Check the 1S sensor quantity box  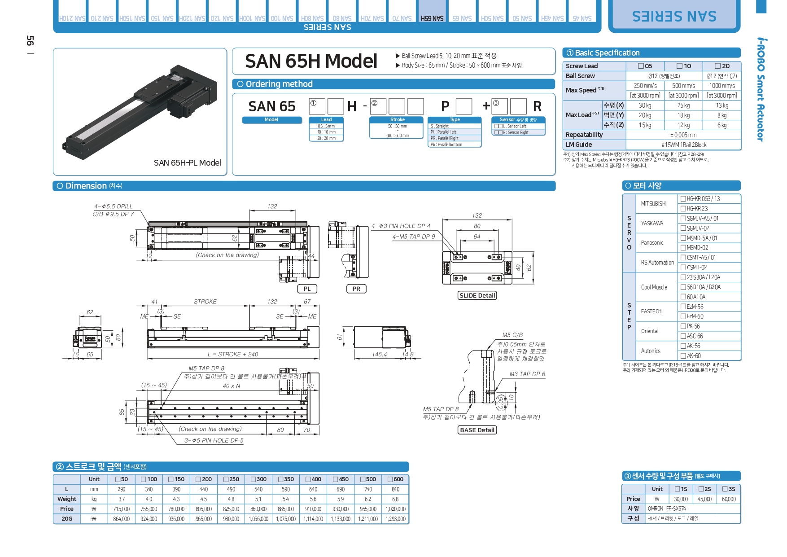coord(677,489)
